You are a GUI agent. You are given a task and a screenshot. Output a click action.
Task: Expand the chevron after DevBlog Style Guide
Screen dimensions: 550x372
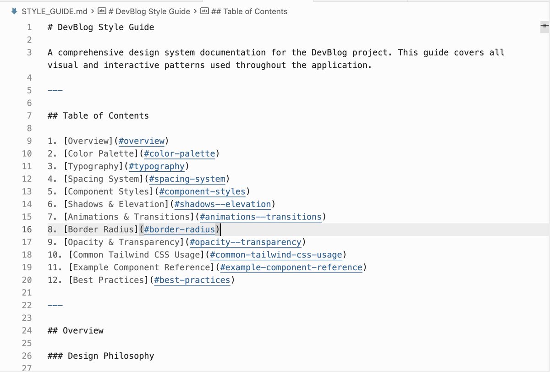click(x=195, y=11)
